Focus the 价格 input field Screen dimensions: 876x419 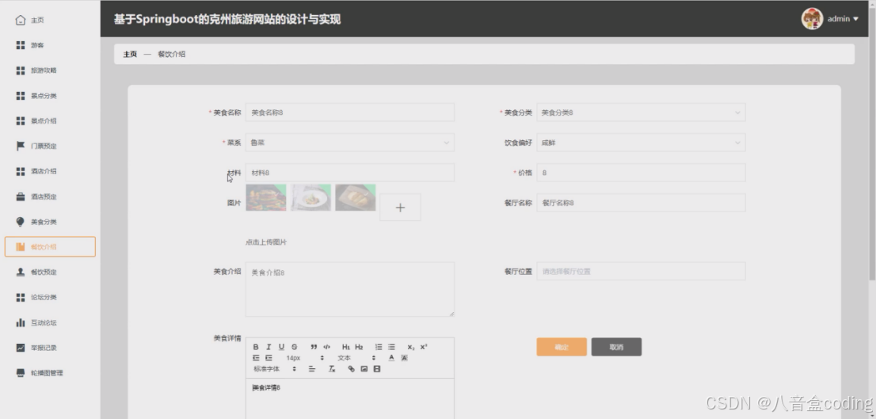tap(641, 173)
